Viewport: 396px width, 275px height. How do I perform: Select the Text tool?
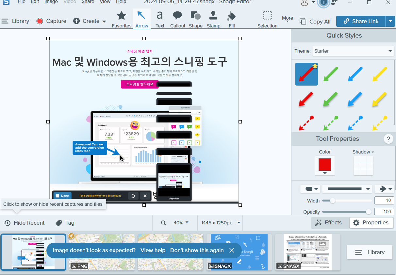pyautogui.click(x=160, y=19)
